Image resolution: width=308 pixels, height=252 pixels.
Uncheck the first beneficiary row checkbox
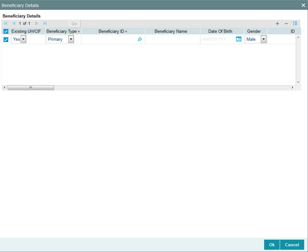pos(6,39)
